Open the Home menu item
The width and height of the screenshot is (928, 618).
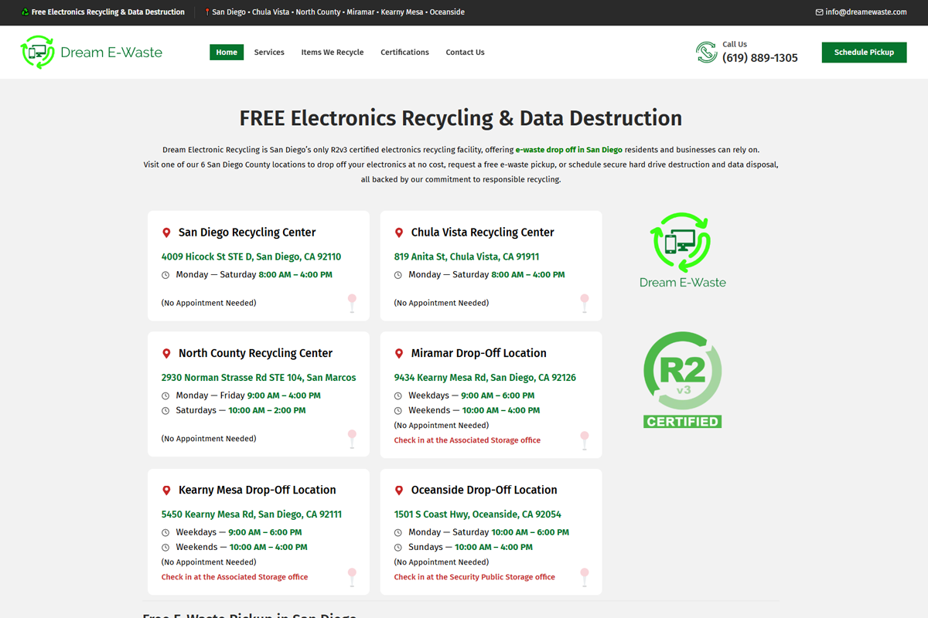227,53
